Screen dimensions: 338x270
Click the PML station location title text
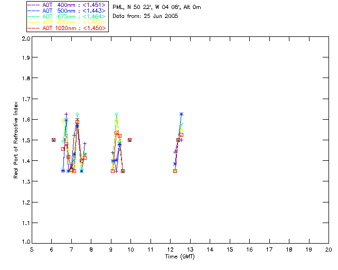[157, 7]
